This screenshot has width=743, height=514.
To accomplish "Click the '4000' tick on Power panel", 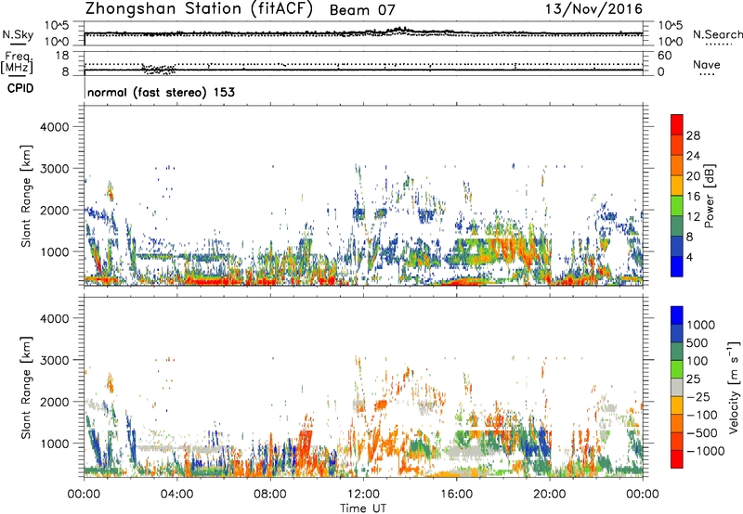I will 54,127.
